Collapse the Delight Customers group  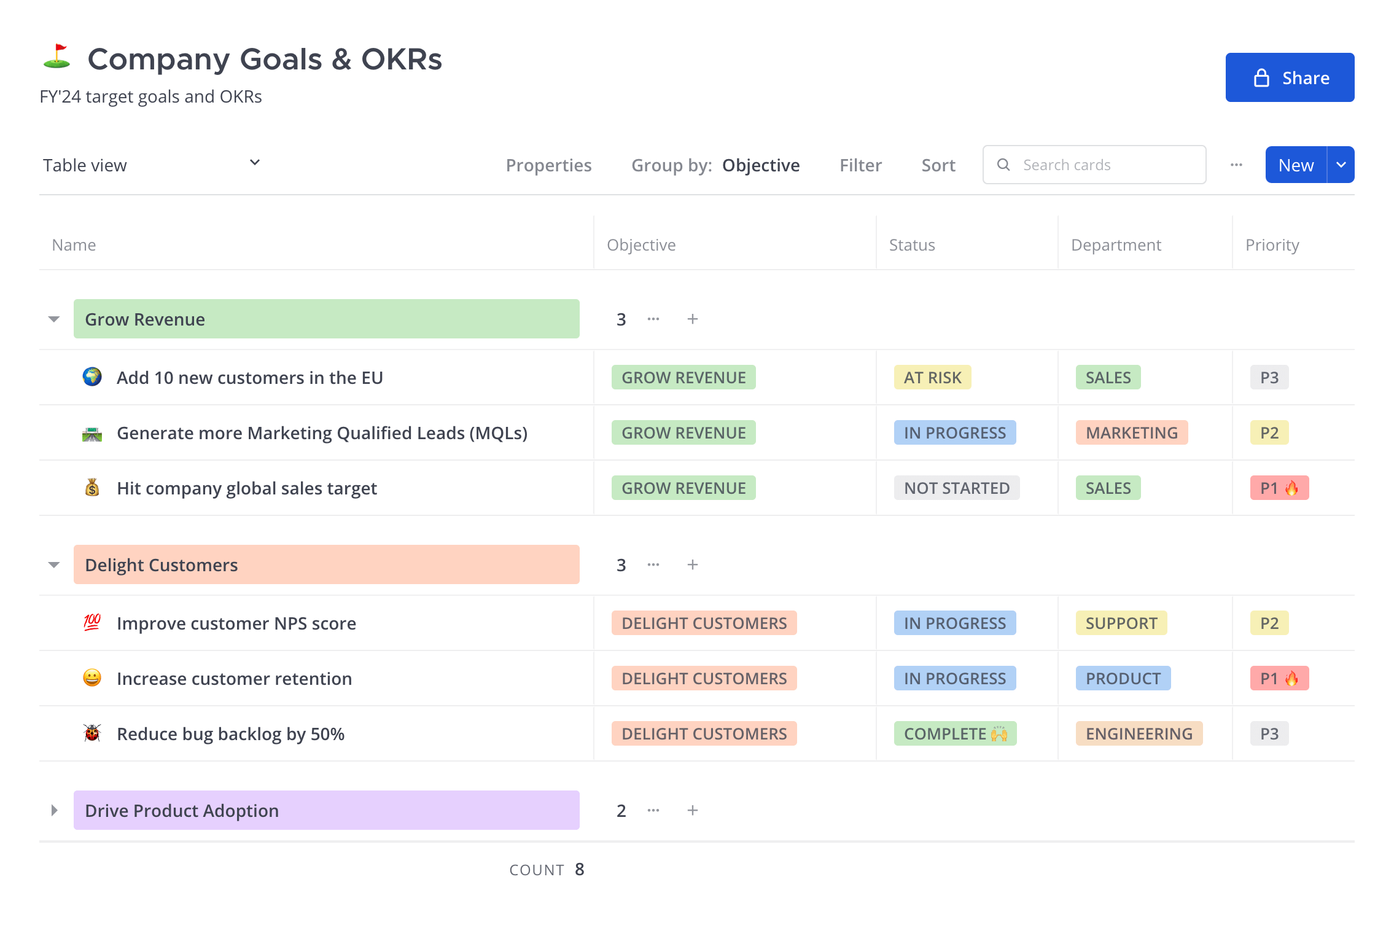pos(54,564)
